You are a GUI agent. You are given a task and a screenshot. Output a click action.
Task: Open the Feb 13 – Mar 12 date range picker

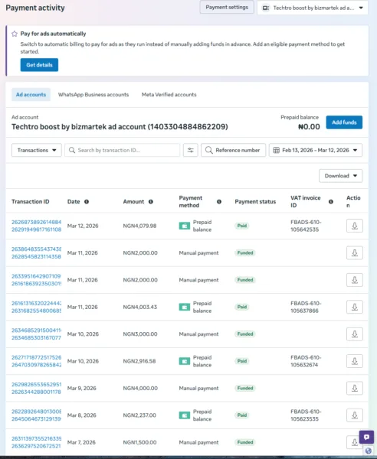(316, 150)
